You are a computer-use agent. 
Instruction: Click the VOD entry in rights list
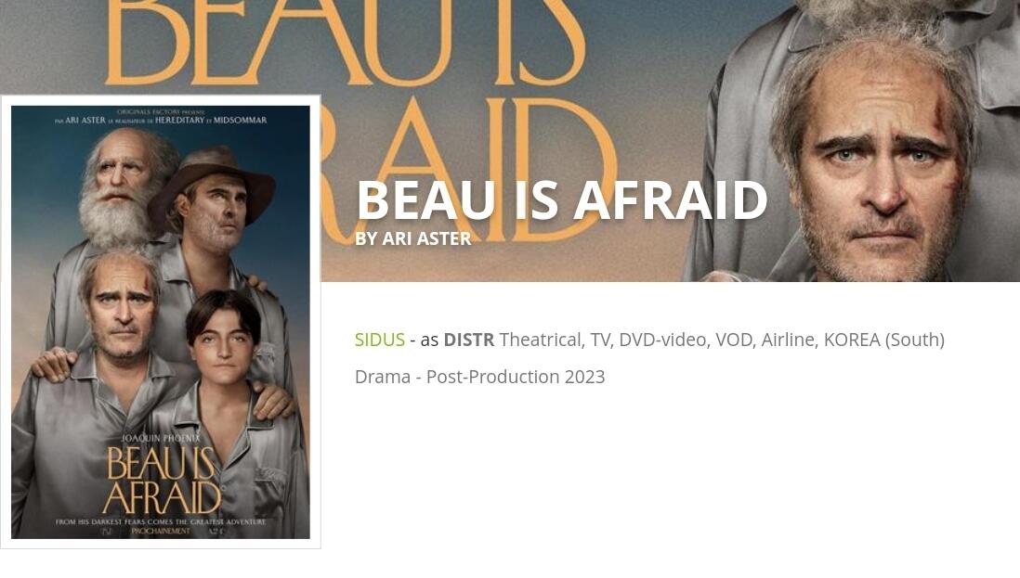735,340
